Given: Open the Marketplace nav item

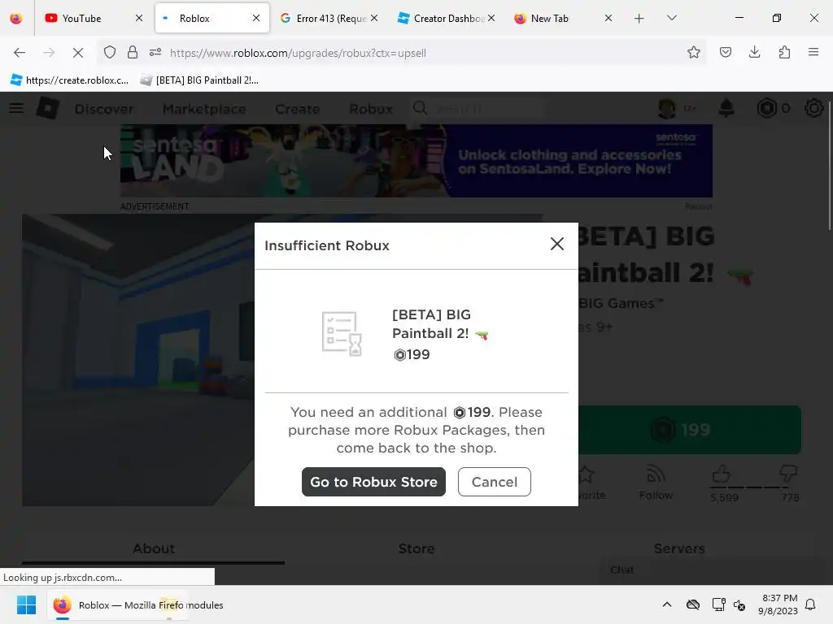Looking at the screenshot, I should (204, 109).
